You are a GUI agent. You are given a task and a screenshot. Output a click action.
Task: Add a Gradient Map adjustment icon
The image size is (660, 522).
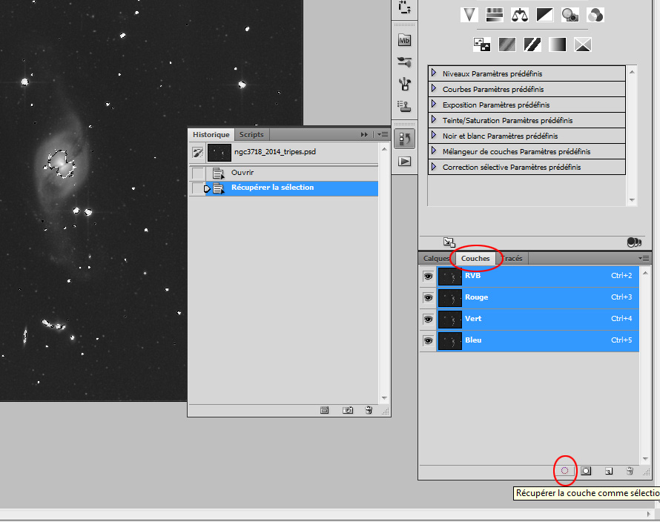(x=558, y=44)
